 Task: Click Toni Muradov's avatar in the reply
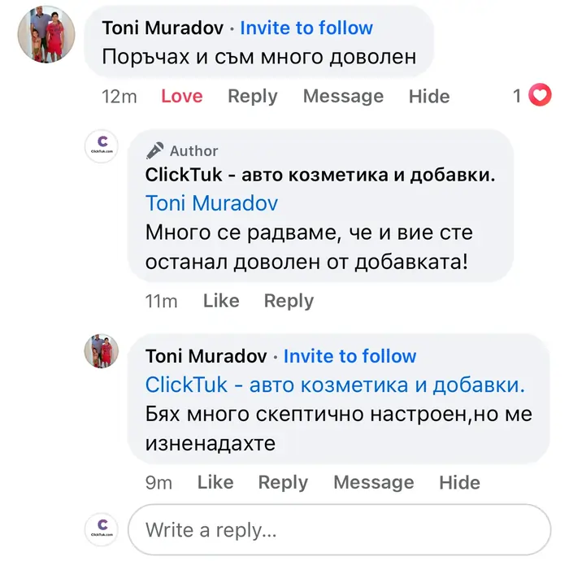coord(102,350)
